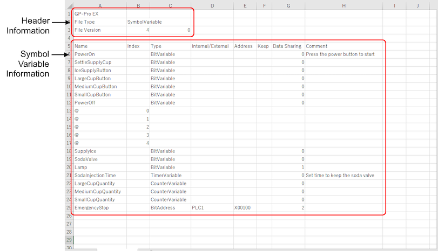Image resolution: width=438 pixels, height=251 pixels.
Task: Select the Data Sharing header cell
Action: (287, 46)
